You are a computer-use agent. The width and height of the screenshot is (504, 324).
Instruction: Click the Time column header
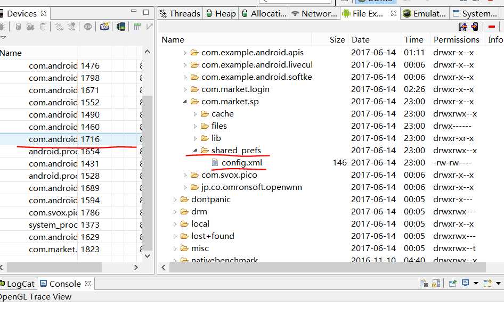[x=414, y=39]
